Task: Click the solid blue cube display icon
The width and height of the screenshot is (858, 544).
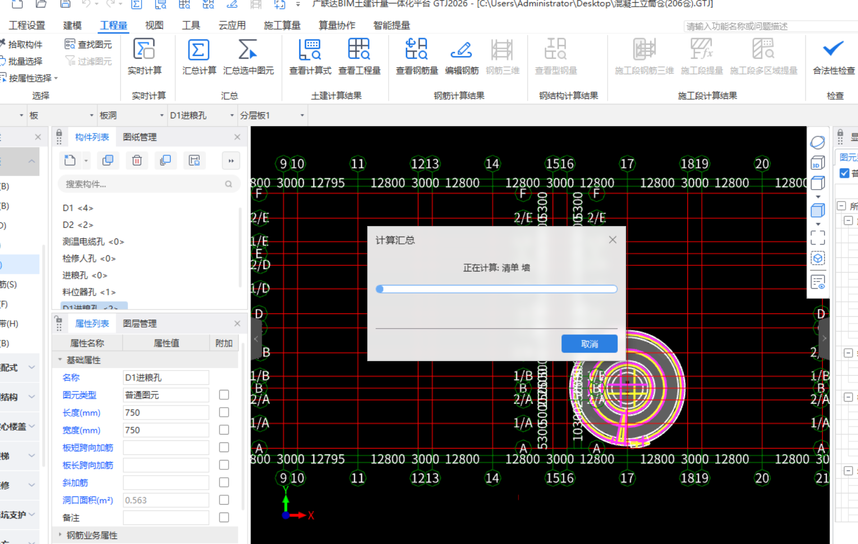Action: 818,210
